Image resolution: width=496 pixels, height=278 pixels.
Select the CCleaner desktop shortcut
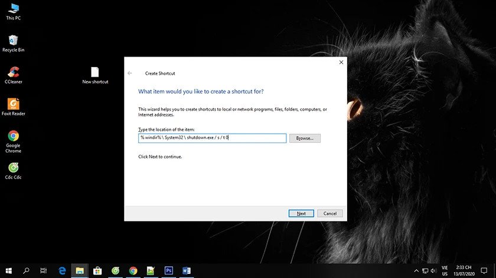(x=13, y=73)
